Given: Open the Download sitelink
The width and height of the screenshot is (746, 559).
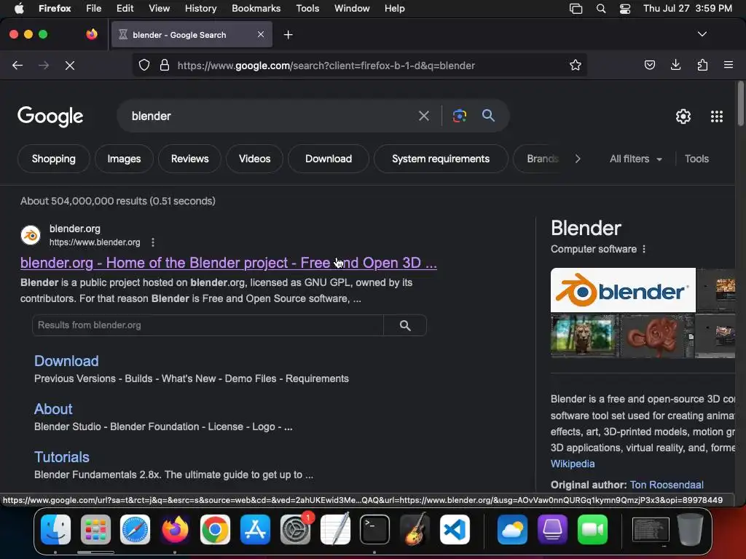Looking at the screenshot, I should point(66,361).
